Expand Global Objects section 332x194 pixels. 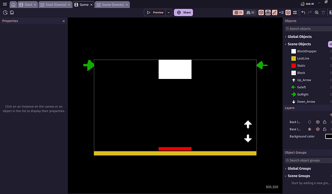pyautogui.click(x=285, y=37)
